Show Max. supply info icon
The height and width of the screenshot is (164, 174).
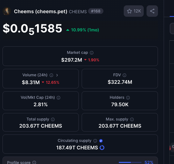click(x=132, y=119)
